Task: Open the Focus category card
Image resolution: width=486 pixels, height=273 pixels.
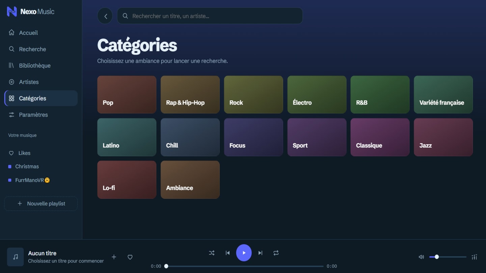Action: coord(253,137)
